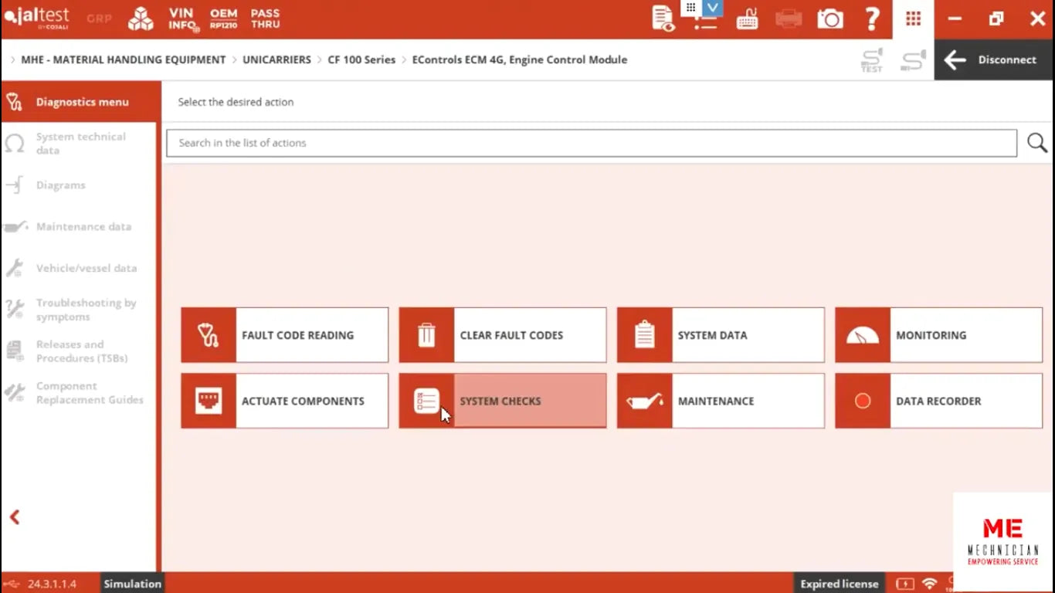Open Fault Code Reading

click(284, 335)
